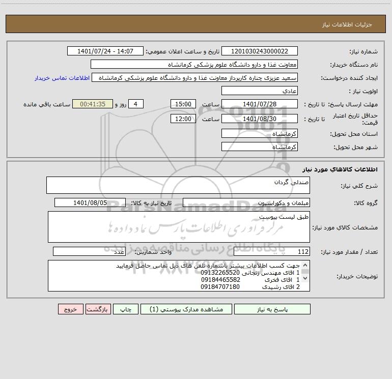Image resolution: width=392 pixels, height=379 pixels.
Task: Click announcement date field 1401/07/24 - 14:07
Action: coord(105,51)
